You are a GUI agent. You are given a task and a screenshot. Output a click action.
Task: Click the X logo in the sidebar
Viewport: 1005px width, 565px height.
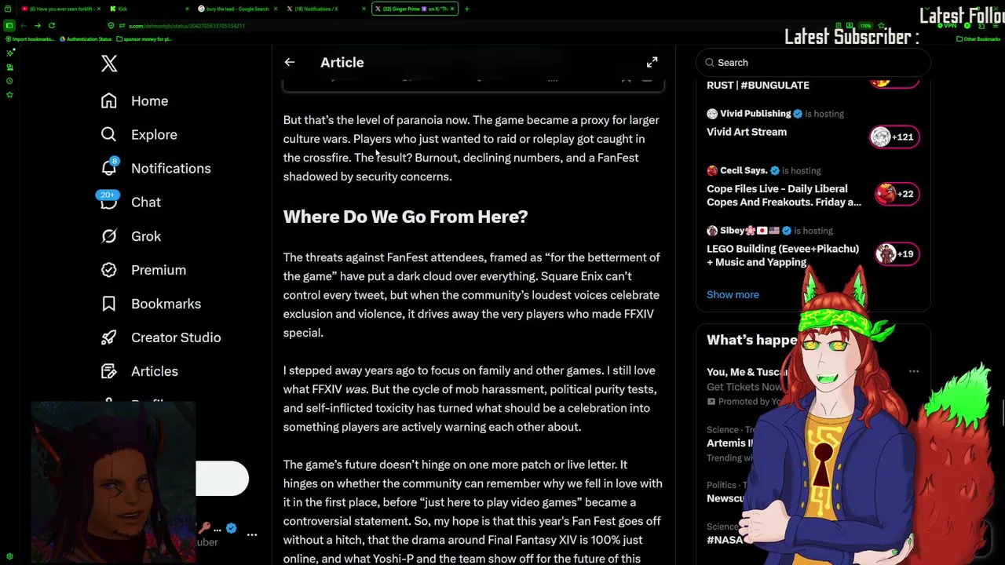point(109,64)
